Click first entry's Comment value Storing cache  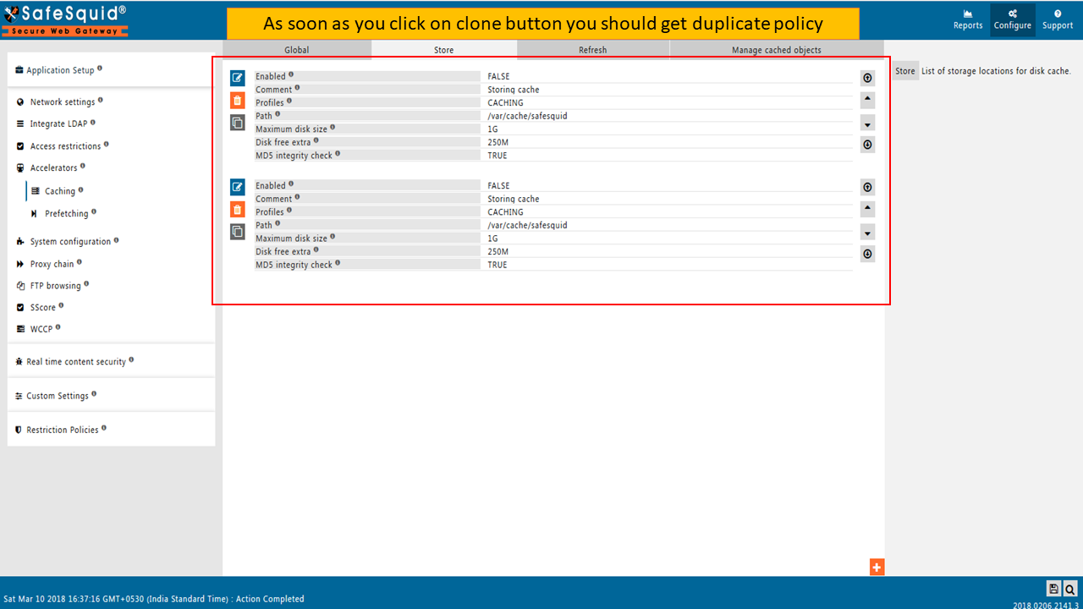[x=513, y=90]
